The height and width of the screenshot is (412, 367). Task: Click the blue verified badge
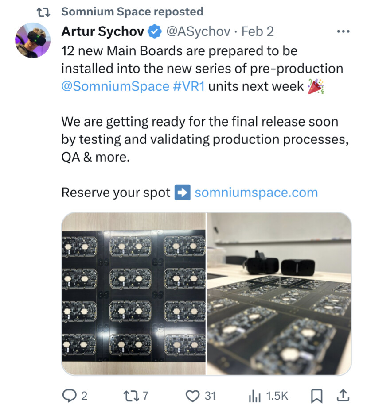[x=154, y=31]
